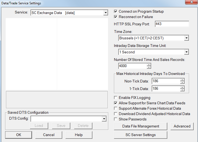This screenshot has width=198, height=142.
Task: Increase 1-Tick Data days with up arrow
Action: (x=182, y=87)
